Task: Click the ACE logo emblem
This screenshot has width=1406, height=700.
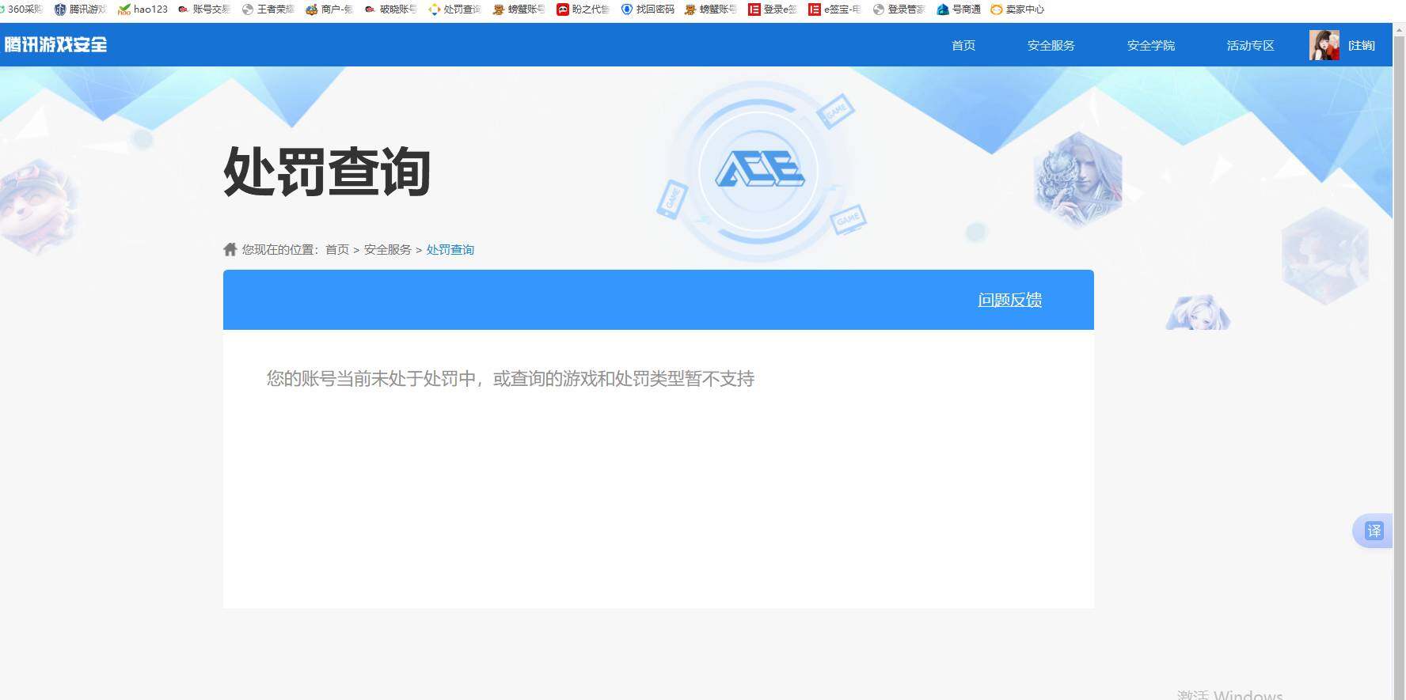Action: pyautogui.click(x=759, y=169)
